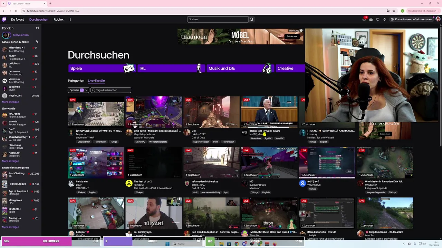This screenshot has height=248, width=442.
Task: Open the user avatar menu top right
Action: (x=438, y=19)
